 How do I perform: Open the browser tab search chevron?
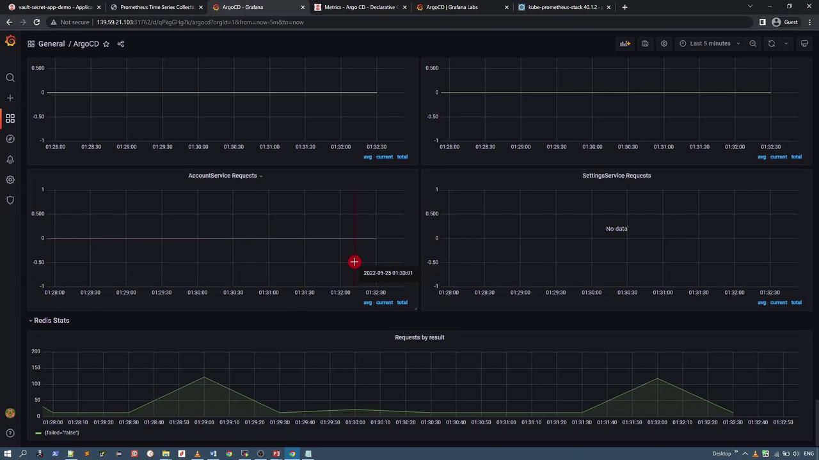click(751, 6)
